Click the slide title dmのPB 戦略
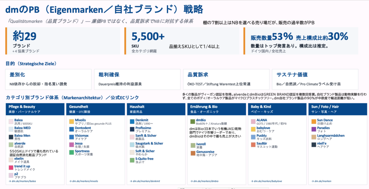Image resolution: width=369 pixels, height=189 pixels. pyautogui.click(x=104, y=10)
